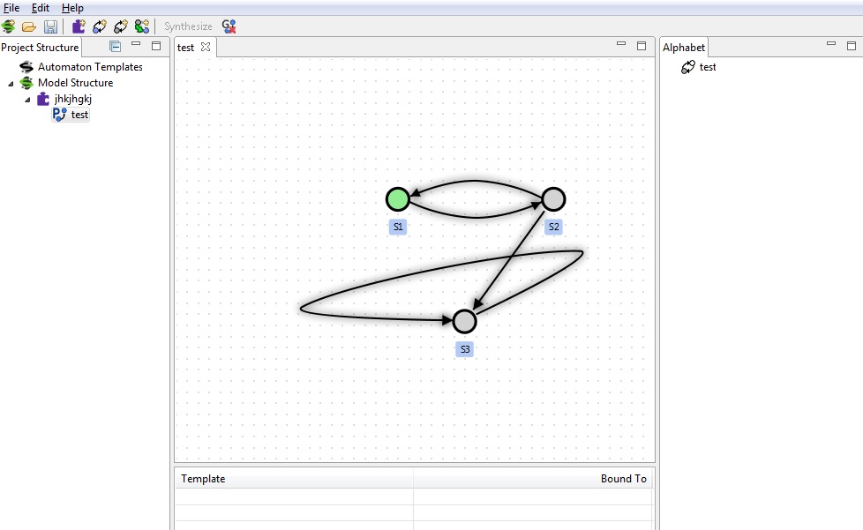This screenshot has width=863, height=530.
Task: Collapse the Model Structure node
Action: click(11, 84)
